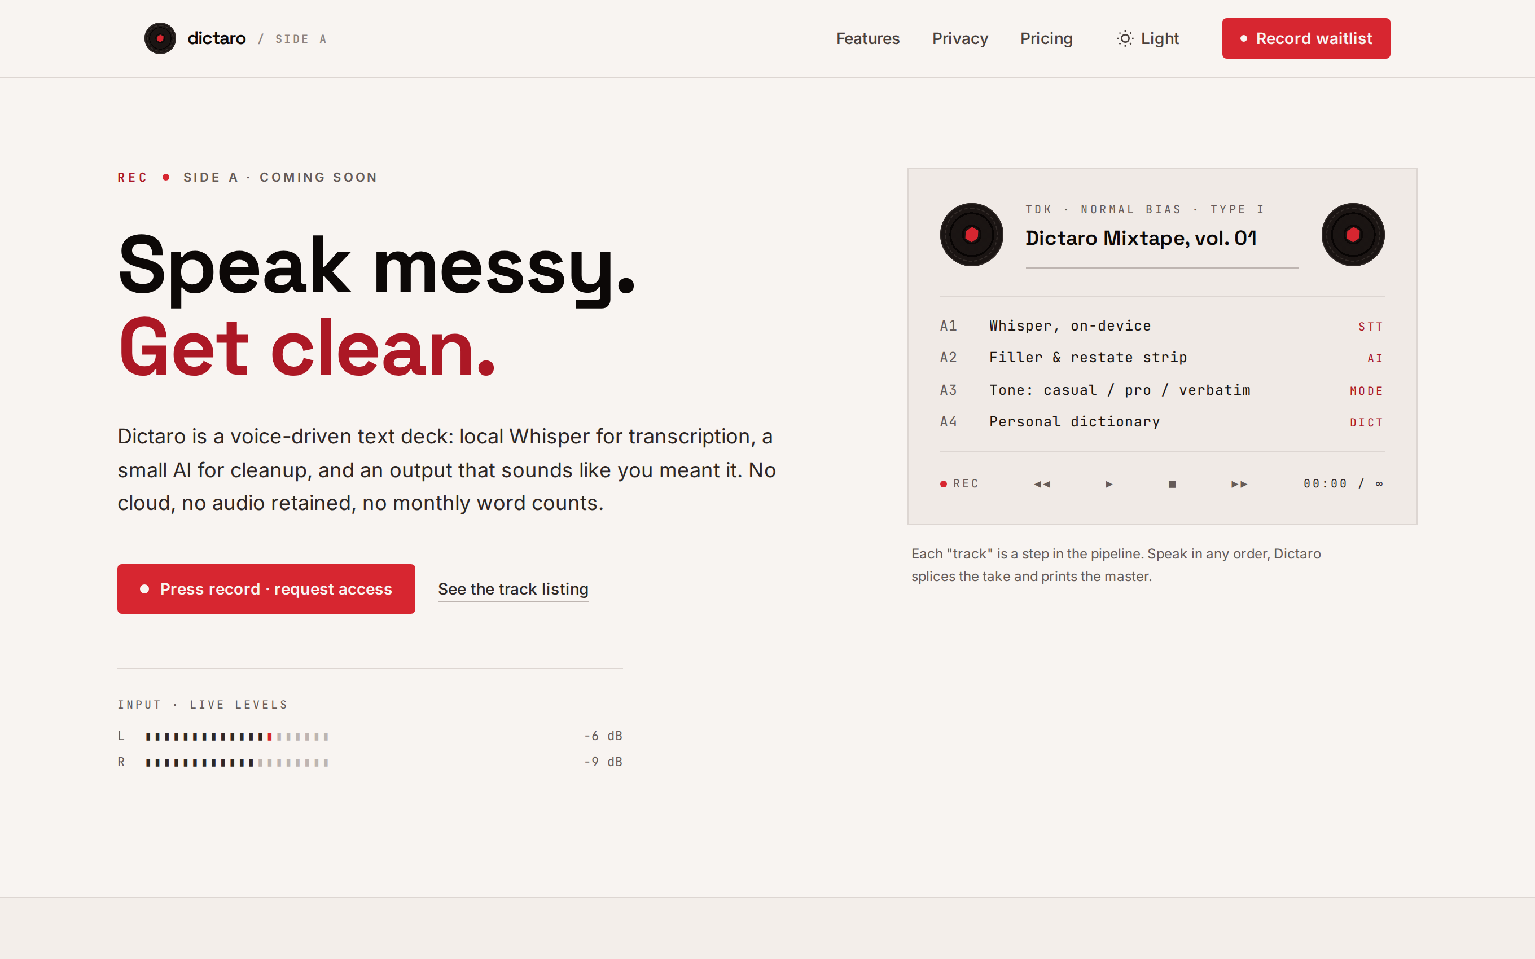Open the Privacy nav item

(960, 39)
